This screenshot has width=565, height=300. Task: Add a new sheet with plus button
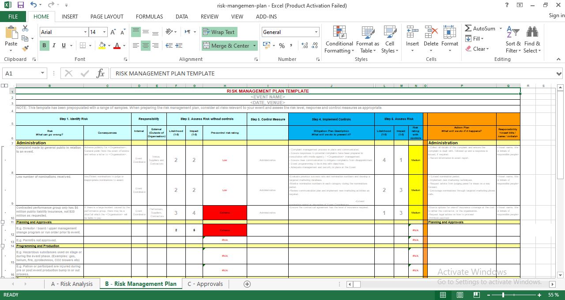point(247,284)
